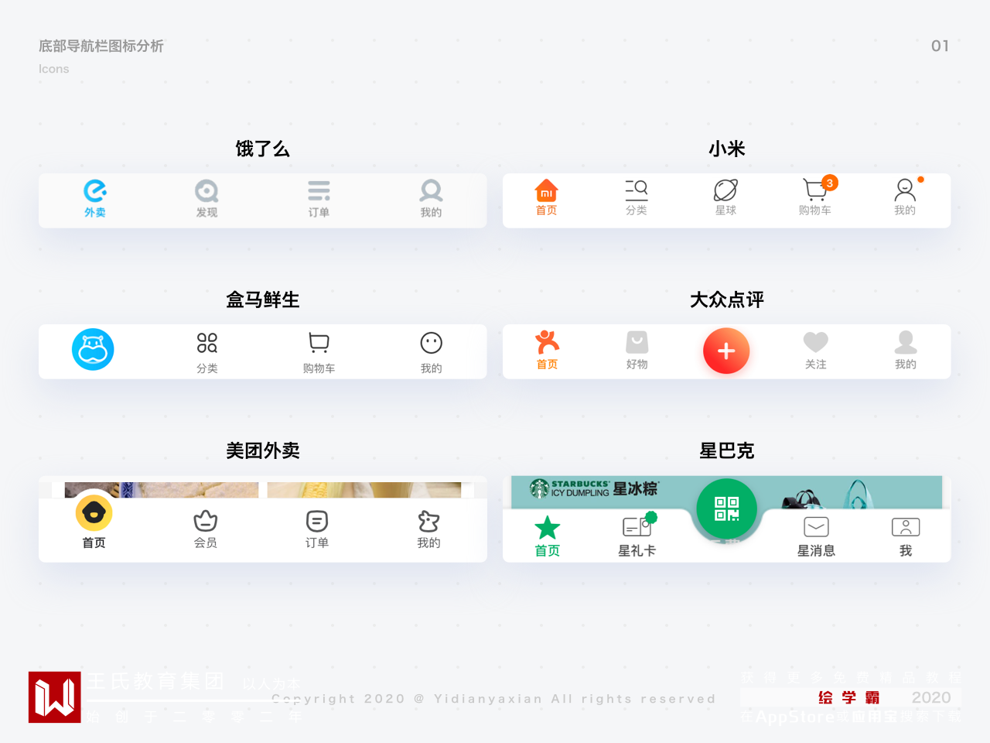Click the 美团外卖 section heading
Viewport: 990px width, 743px height.
tap(263, 450)
